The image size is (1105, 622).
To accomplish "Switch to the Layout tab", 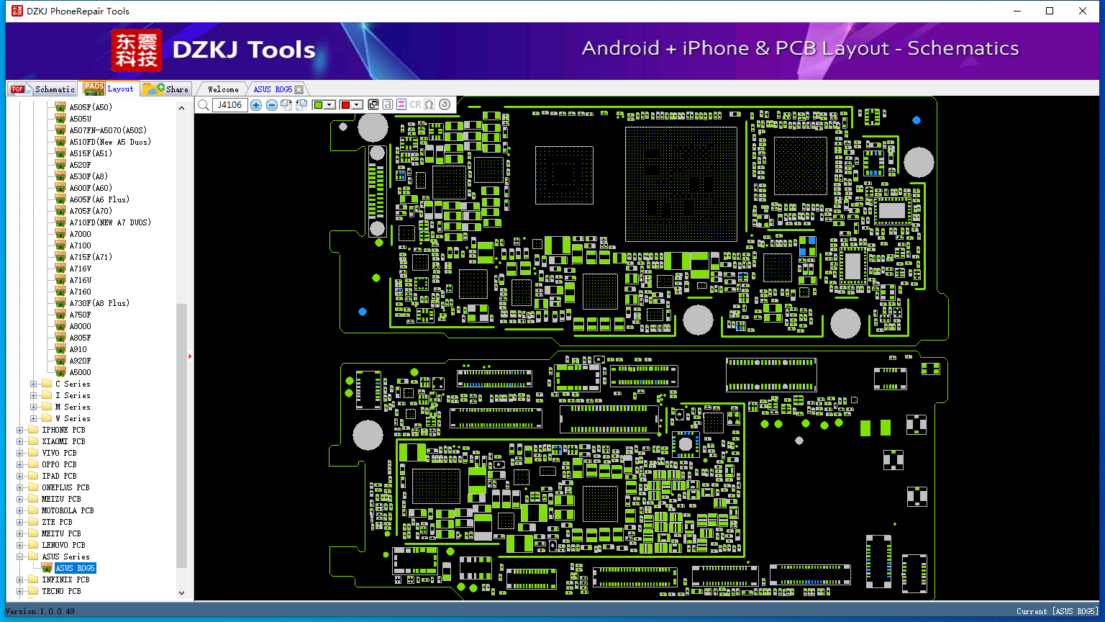I will pyautogui.click(x=109, y=89).
